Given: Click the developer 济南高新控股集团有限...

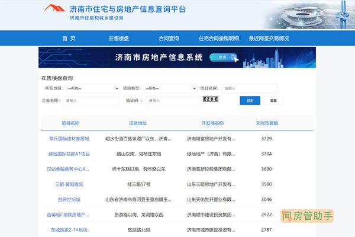Looking at the screenshot, I should click(x=211, y=169).
